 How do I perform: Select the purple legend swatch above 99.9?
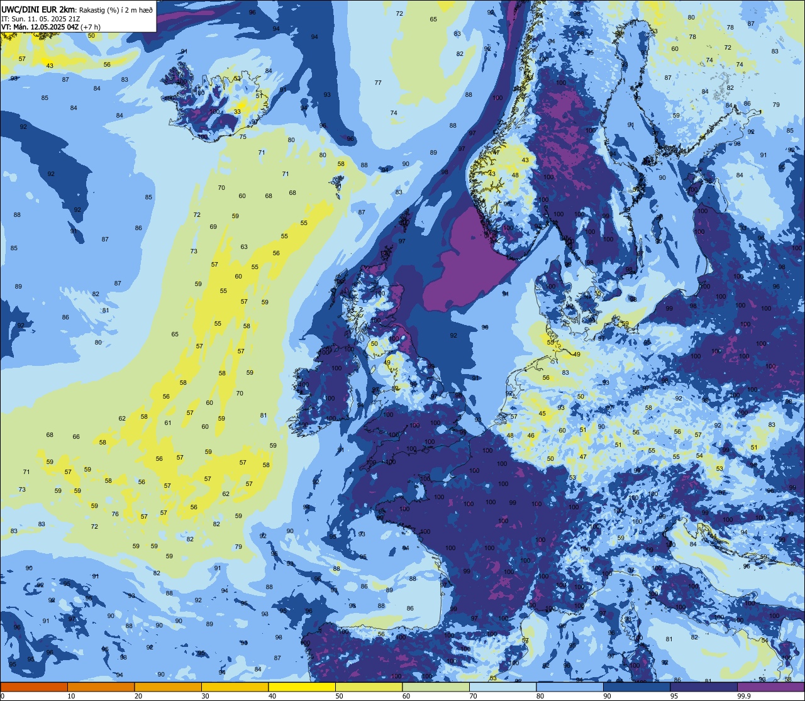[x=770, y=687]
